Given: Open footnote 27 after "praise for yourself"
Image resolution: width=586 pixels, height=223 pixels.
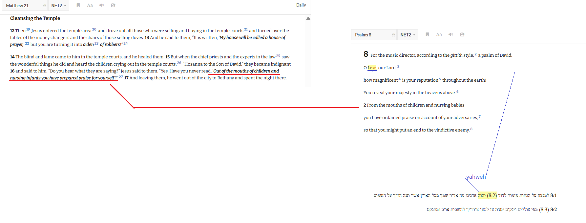Looking at the screenshot, I should (121, 77).
